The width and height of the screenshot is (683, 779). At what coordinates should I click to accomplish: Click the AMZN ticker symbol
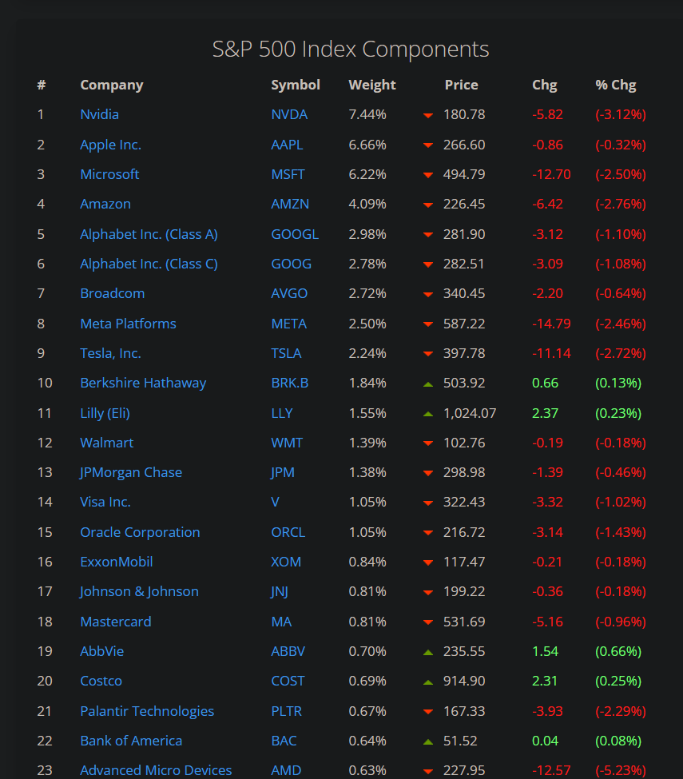click(290, 205)
